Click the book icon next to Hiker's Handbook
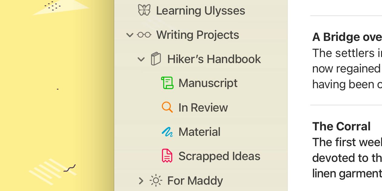Viewport: 382px width, 191px height. tap(156, 59)
